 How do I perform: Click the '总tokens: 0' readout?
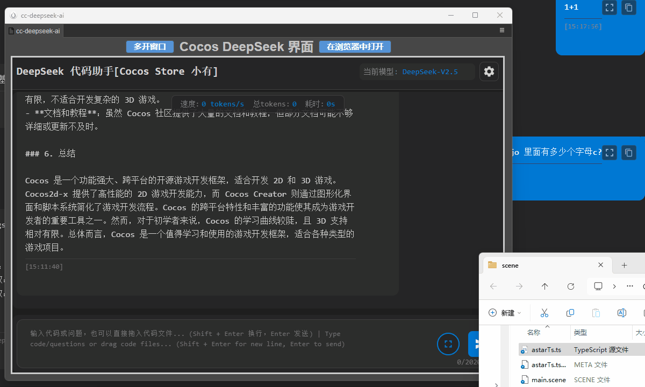275,104
